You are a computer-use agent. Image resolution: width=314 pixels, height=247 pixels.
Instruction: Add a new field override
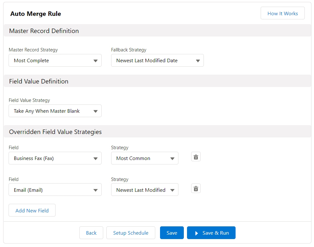coord(32,210)
